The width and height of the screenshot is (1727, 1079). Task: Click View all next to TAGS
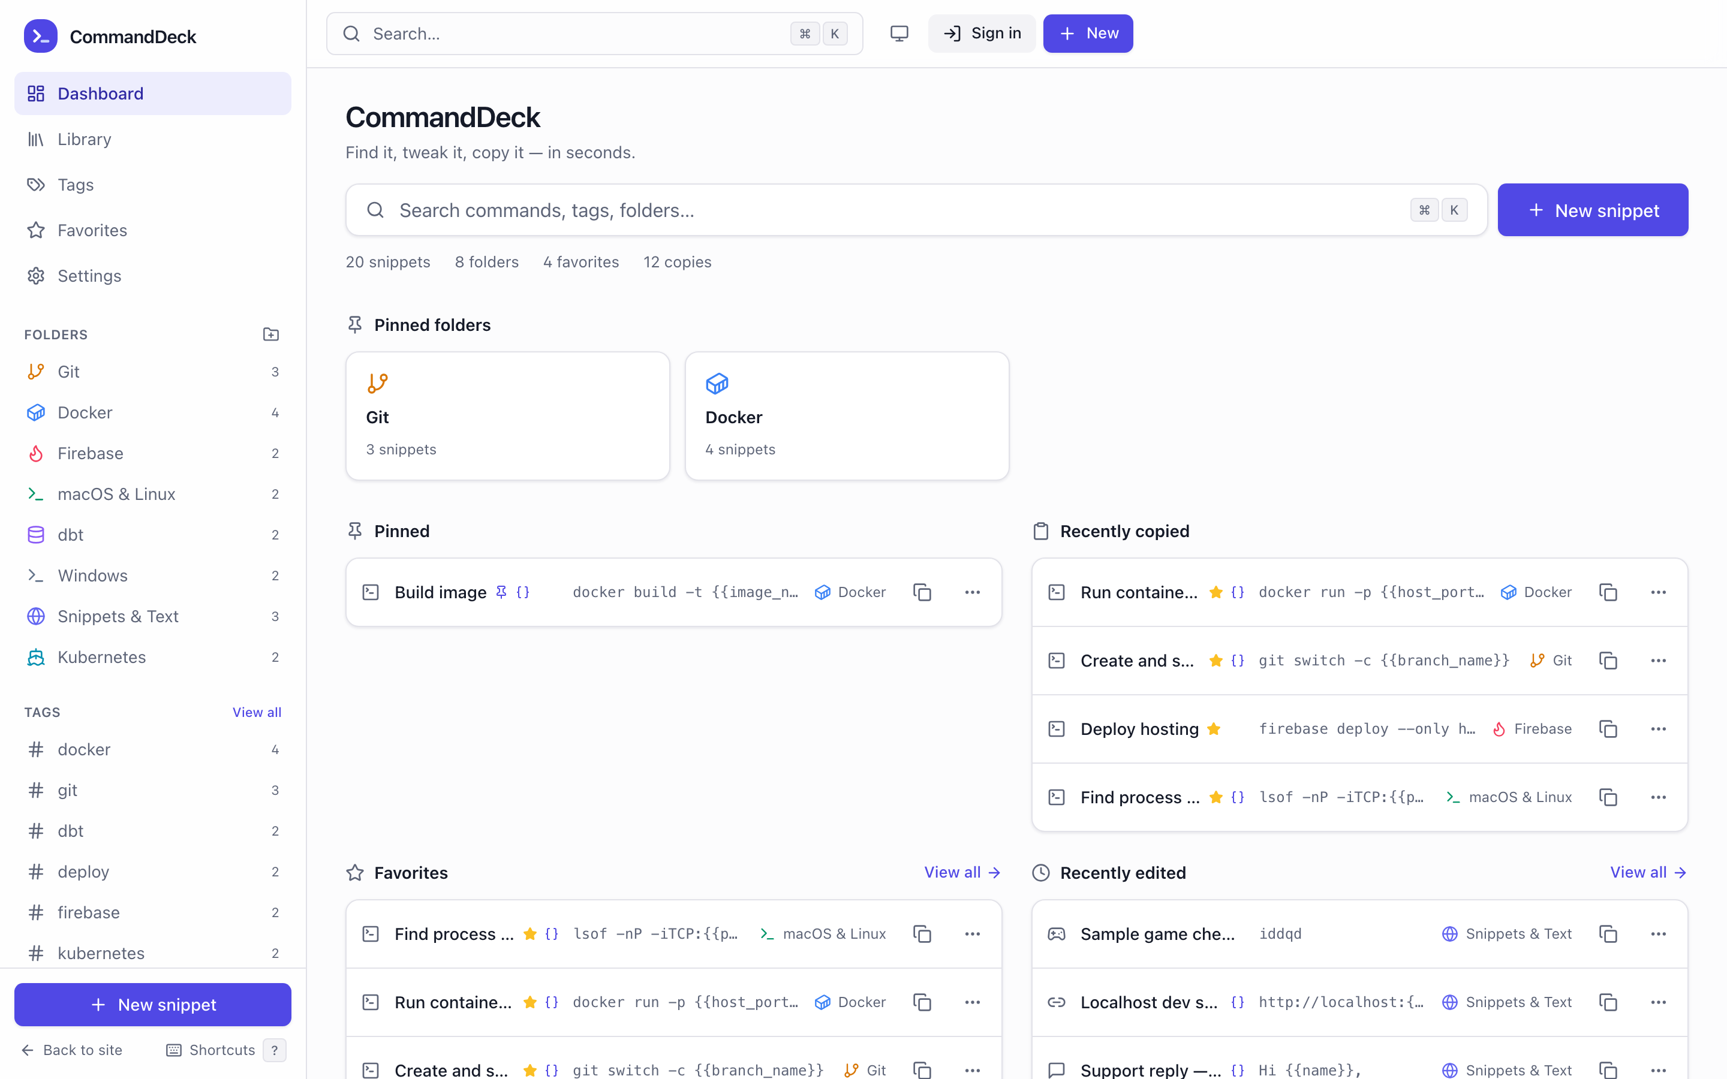click(257, 712)
